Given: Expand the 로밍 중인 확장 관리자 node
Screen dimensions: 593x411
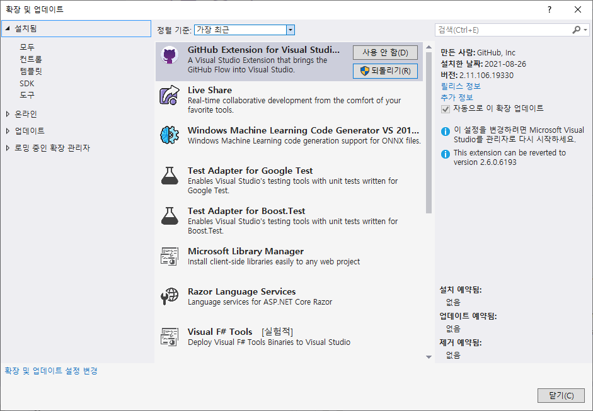Looking at the screenshot, I should point(8,148).
